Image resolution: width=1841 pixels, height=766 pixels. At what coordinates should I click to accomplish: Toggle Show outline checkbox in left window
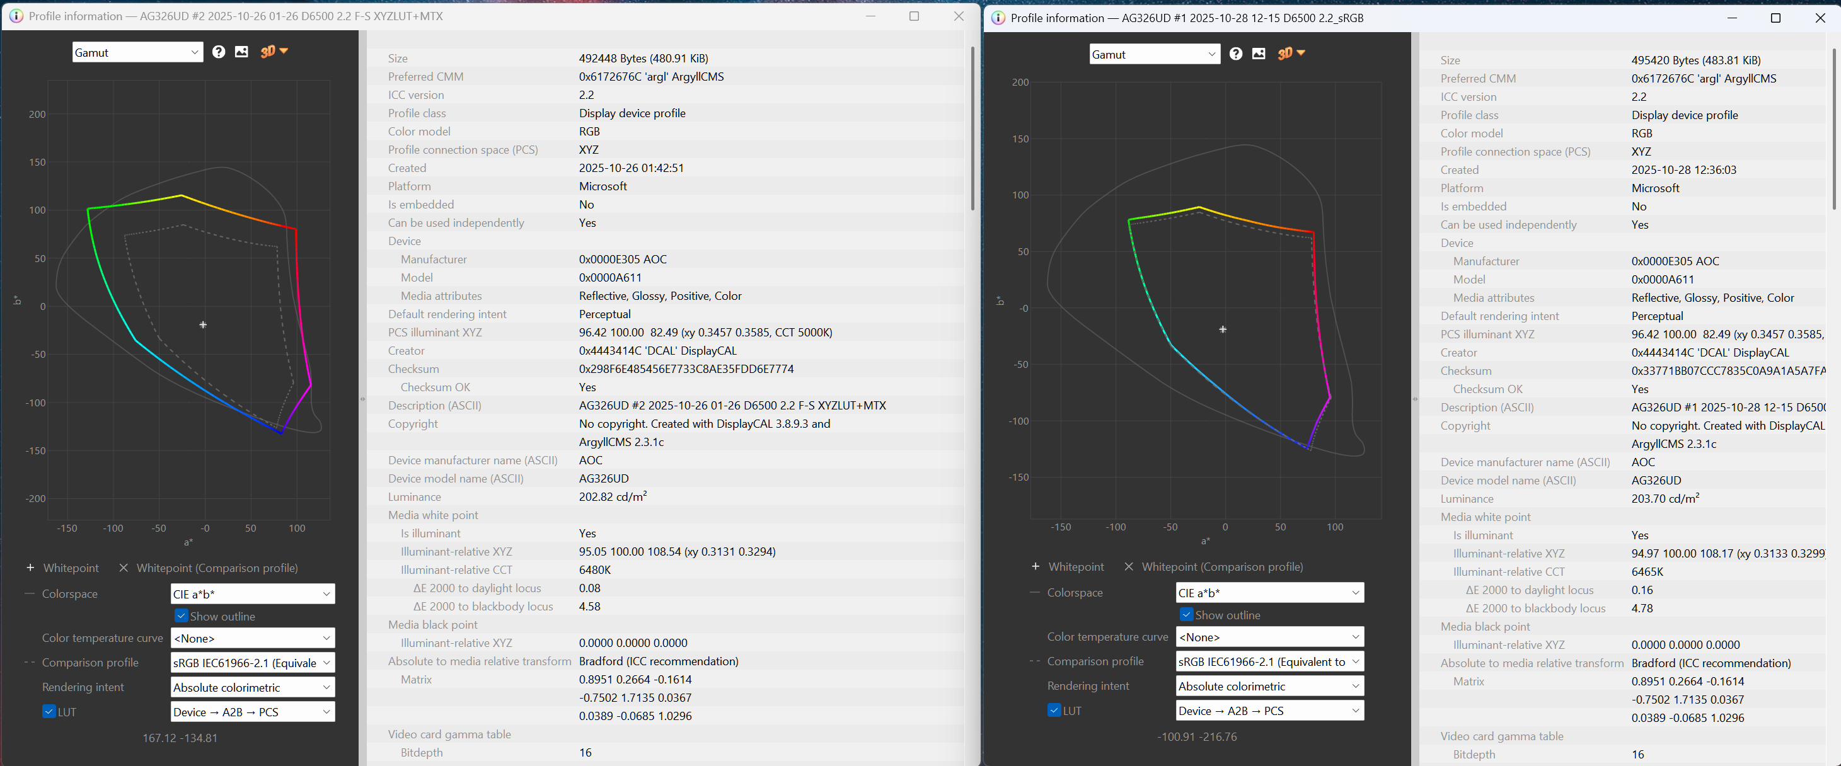pyautogui.click(x=182, y=616)
